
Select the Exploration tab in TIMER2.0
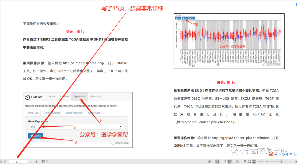79,97
